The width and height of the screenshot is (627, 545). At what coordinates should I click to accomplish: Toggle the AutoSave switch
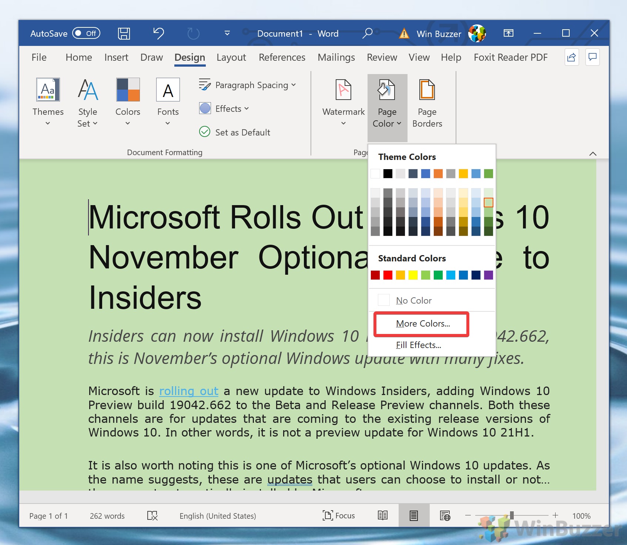coord(86,33)
